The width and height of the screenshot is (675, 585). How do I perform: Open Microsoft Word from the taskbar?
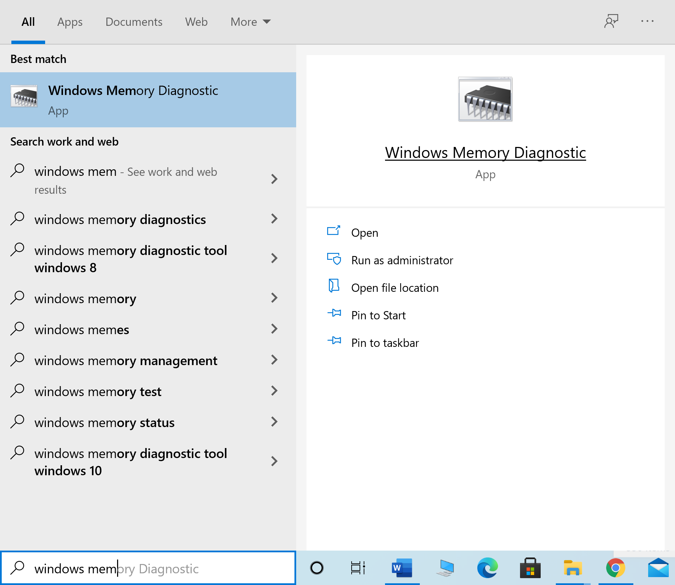(402, 568)
